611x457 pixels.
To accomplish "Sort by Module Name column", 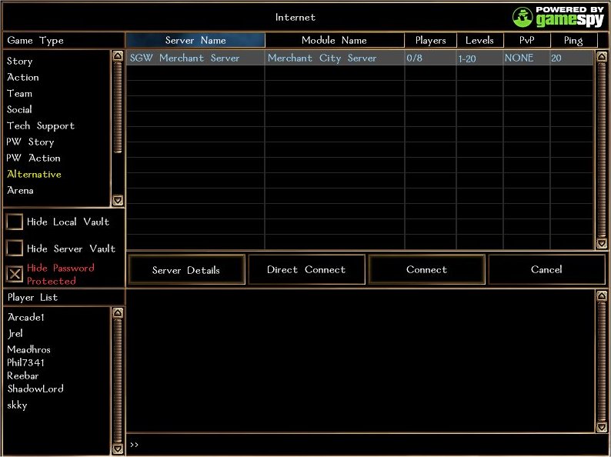I will pyautogui.click(x=334, y=40).
